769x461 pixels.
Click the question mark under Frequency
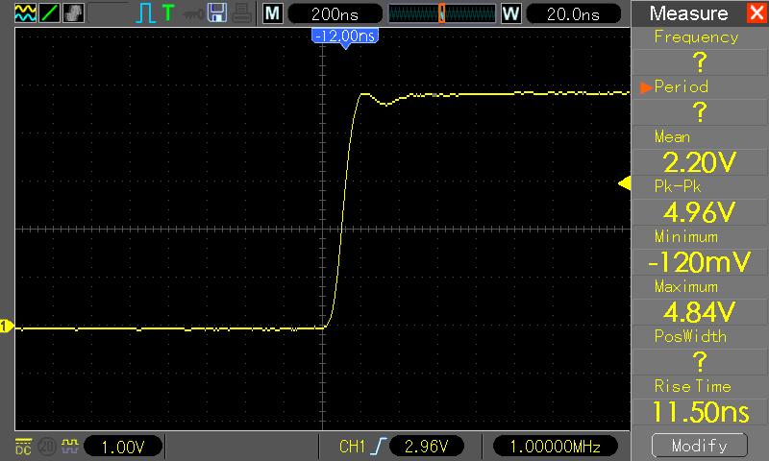[x=700, y=62]
